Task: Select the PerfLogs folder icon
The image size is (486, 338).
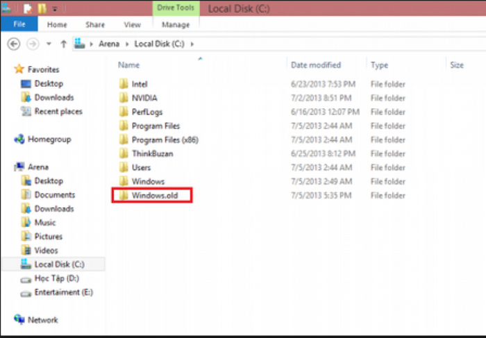Action: click(x=124, y=112)
